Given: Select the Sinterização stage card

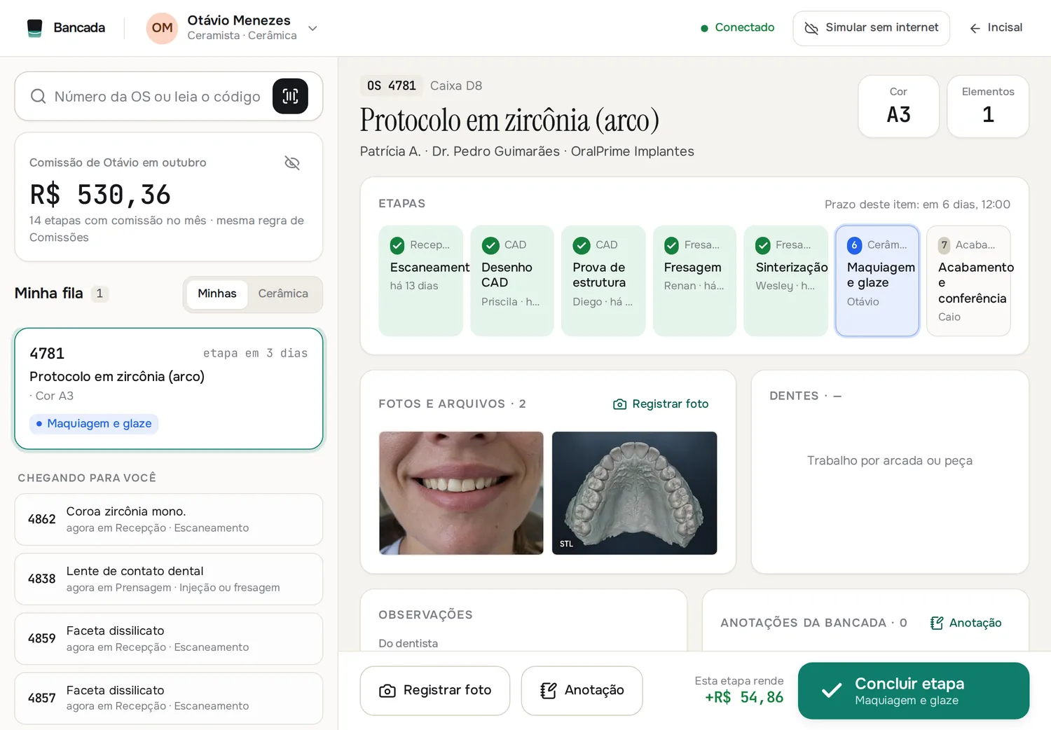Looking at the screenshot, I should click(x=786, y=281).
